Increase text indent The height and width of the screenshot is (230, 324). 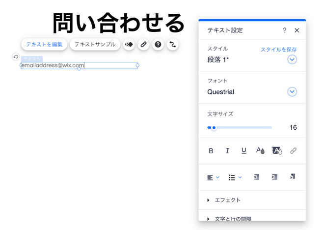(274, 177)
